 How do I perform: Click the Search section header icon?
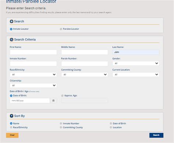(x=11, y=21)
